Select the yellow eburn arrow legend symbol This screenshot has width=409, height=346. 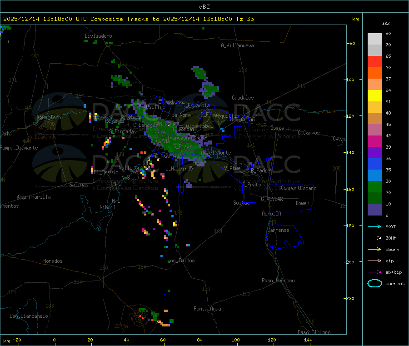[374, 249]
